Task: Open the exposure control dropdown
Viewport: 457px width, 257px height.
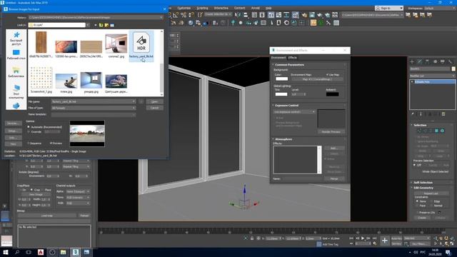Action: 295,111
